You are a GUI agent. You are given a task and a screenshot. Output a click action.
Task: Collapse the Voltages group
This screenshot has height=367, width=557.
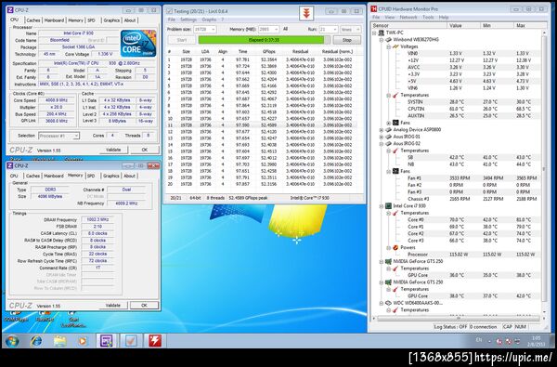[x=388, y=46]
